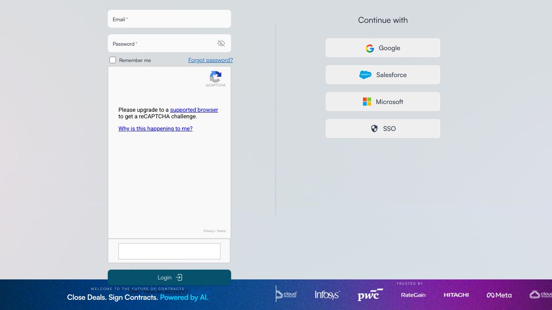Image resolution: width=552 pixels, height=310 pixels.
Task: Open the Forgot password link
Action: tap(211, 60)
